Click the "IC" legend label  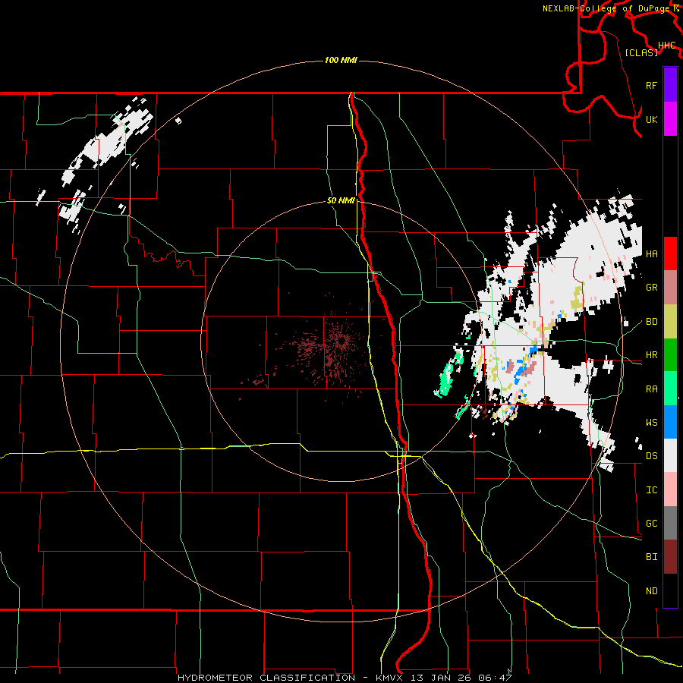(x=651, y=490)
